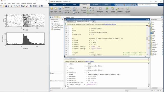
Task: Click the Save icon in MATLAB ribbon
Action: point(60,8)
